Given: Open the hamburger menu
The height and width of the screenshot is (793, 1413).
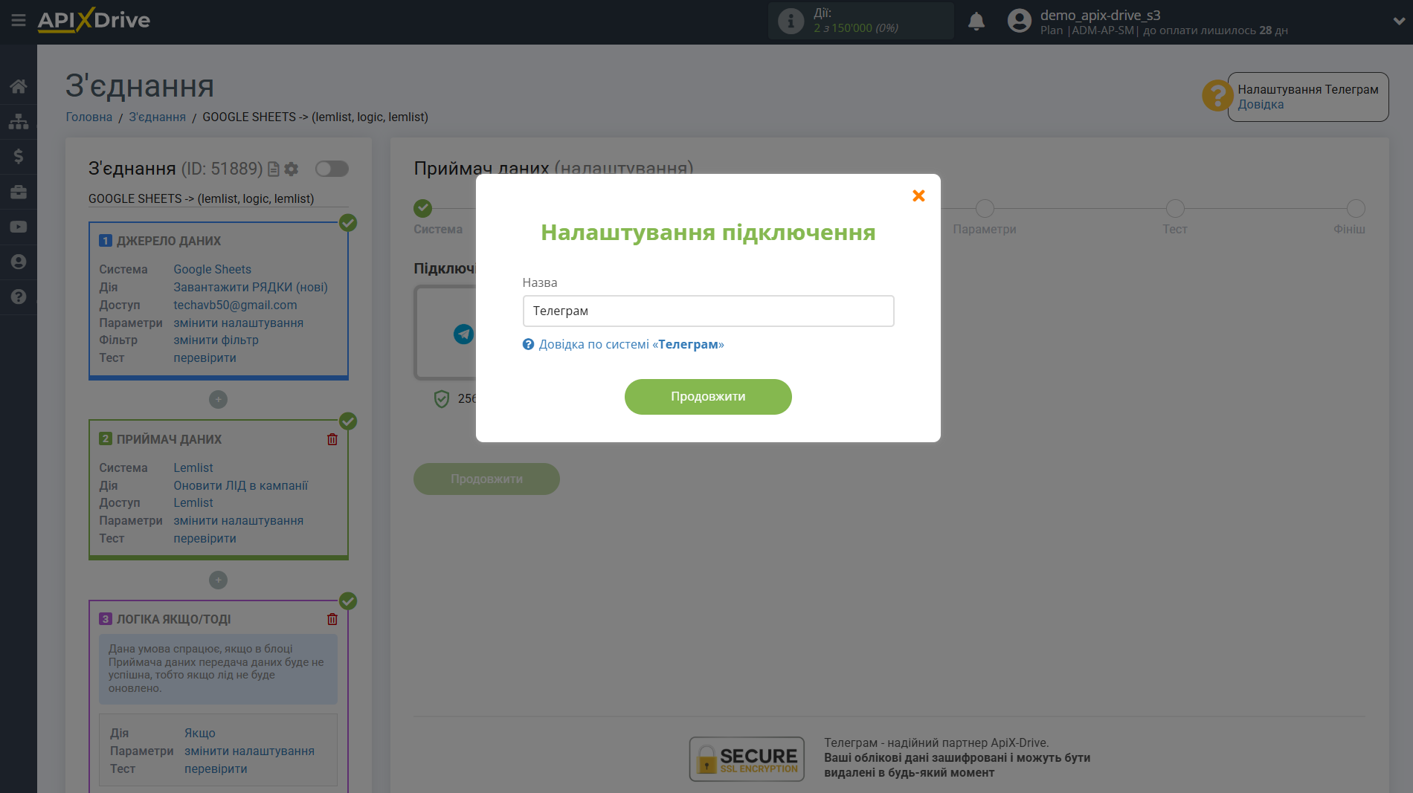Looking at the screenshot, I should 19,21.
